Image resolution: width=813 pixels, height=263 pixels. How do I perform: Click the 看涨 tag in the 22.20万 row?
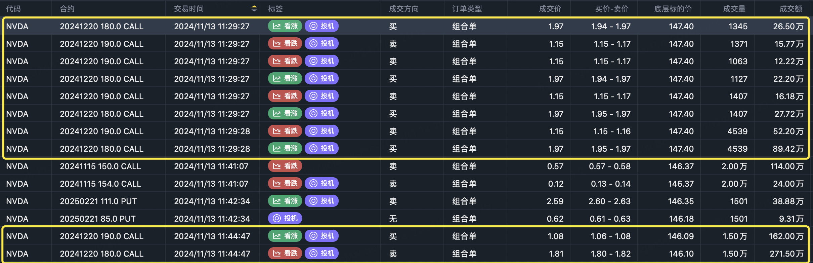pos(285,79)
